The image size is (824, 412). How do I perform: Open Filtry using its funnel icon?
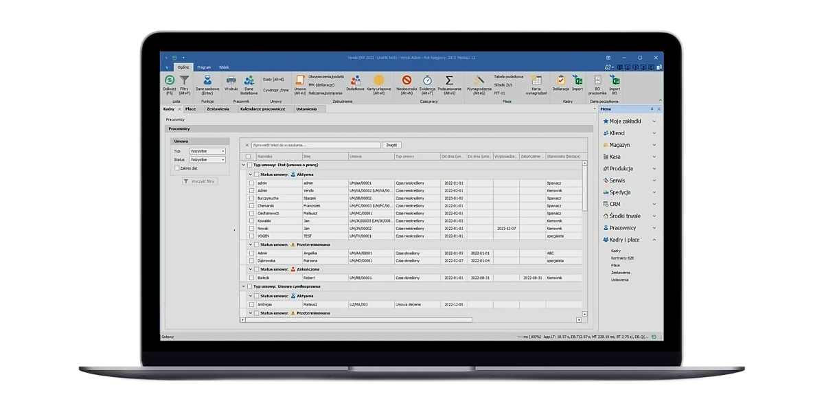click(x=185, y=80)
